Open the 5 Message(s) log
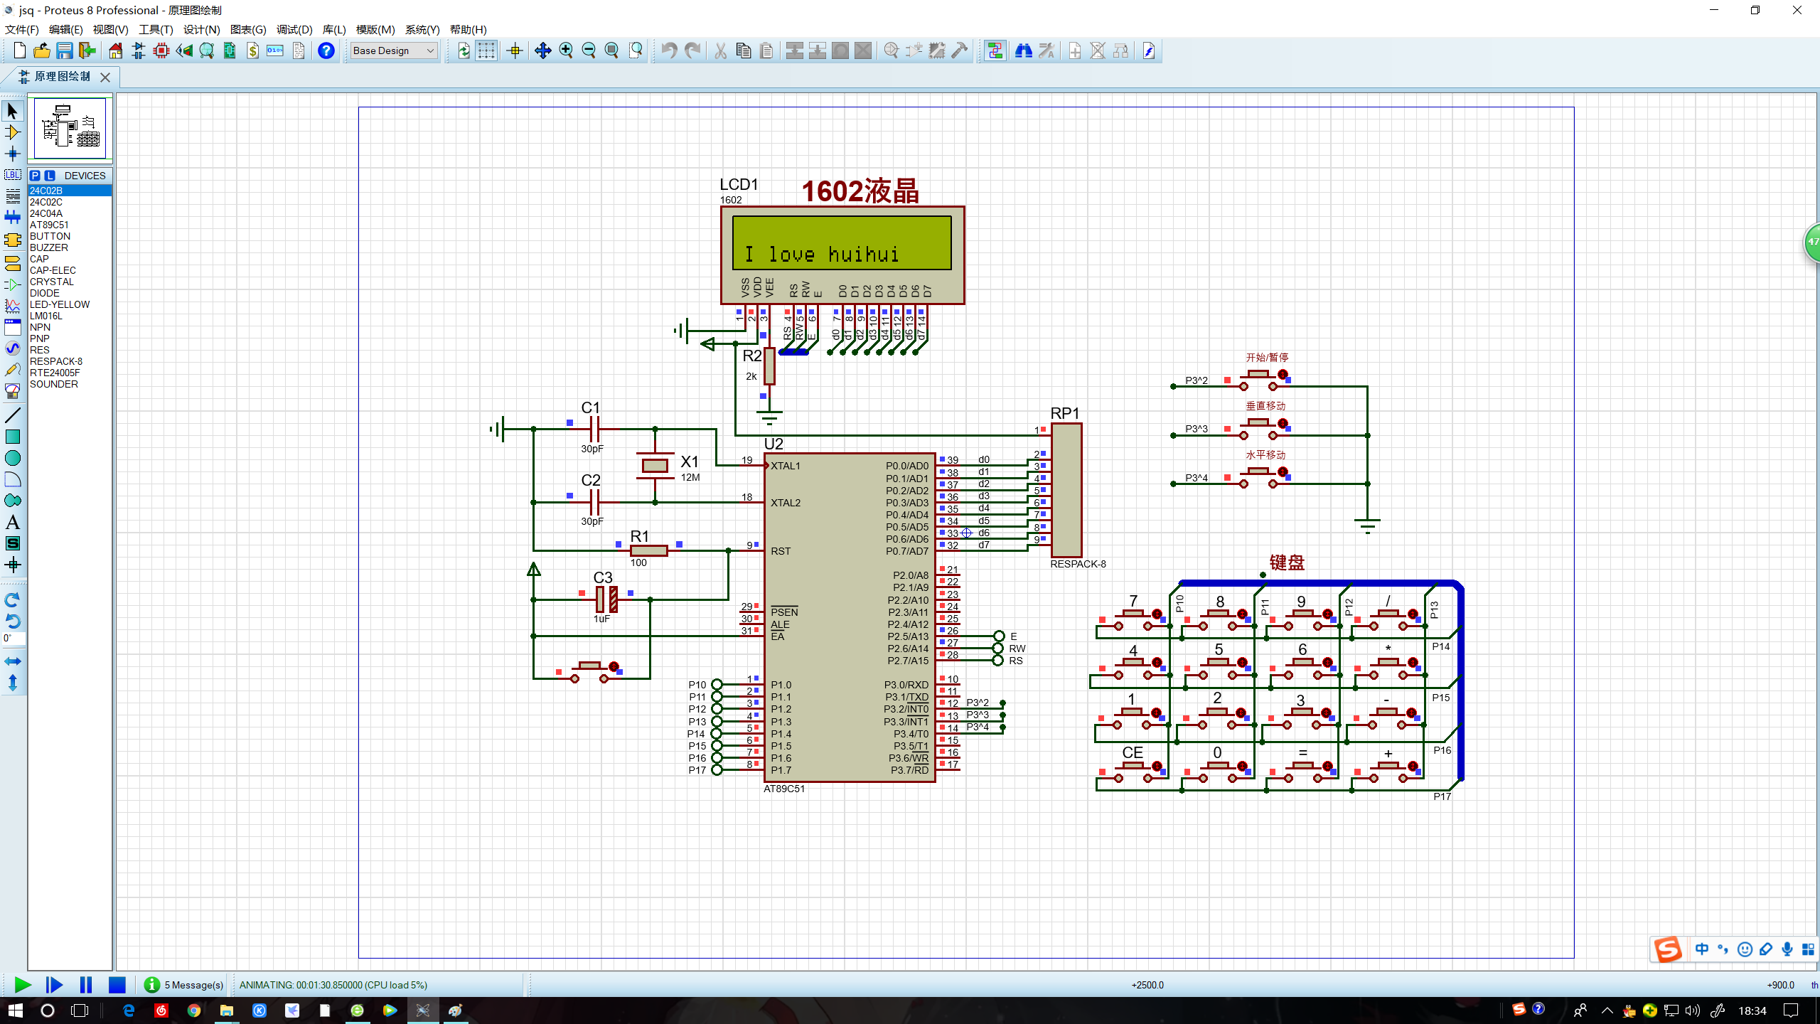This screenshot has height=1024, width=1820. (x=184, y=985)
